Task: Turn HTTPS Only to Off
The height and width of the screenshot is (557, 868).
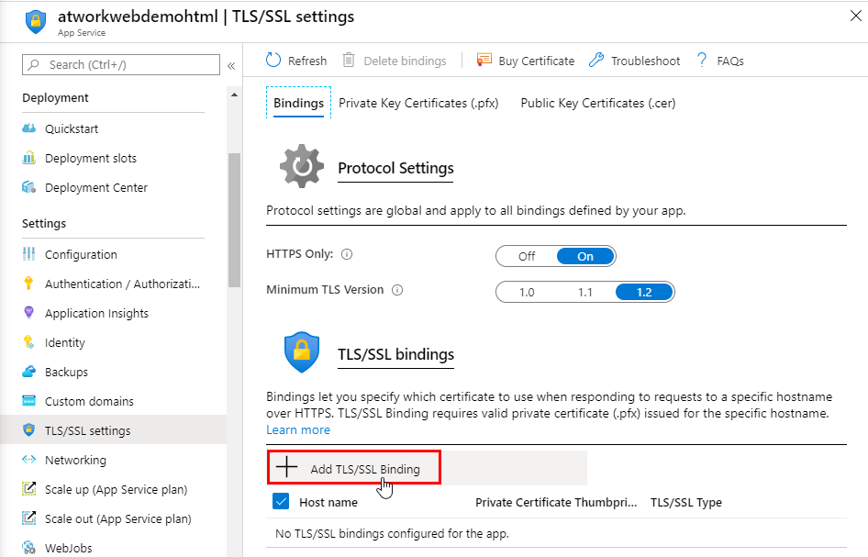Action: pyautogui.click(x=527, y=256)
